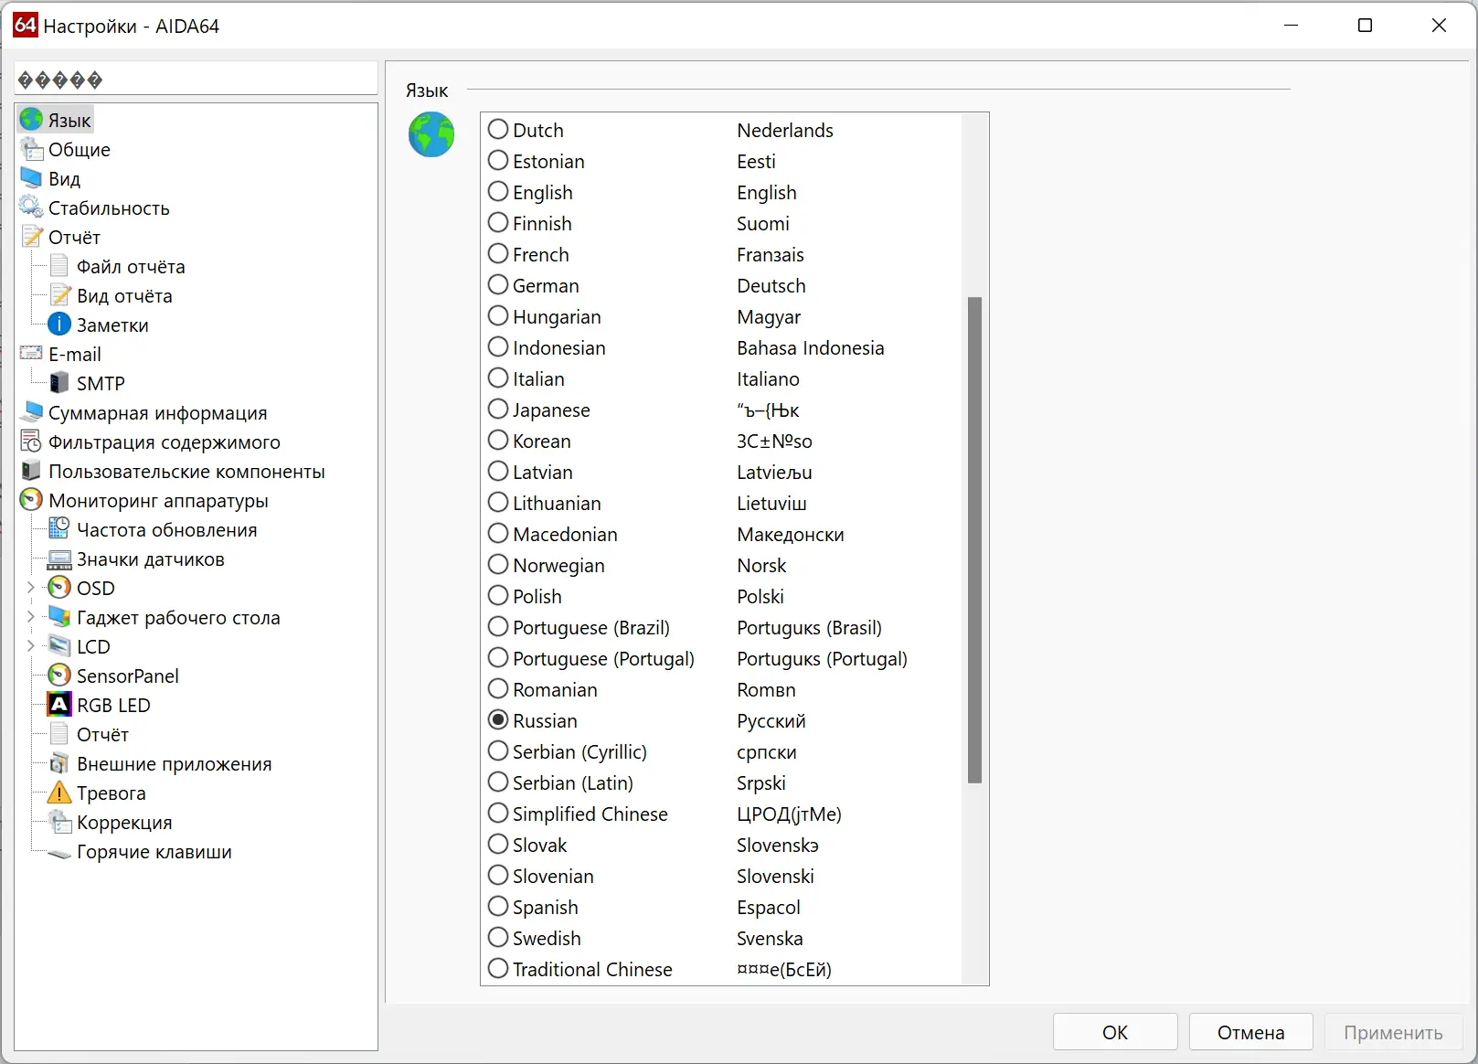
Task: Click the native name "Svenska"
Action: [770, 939]
